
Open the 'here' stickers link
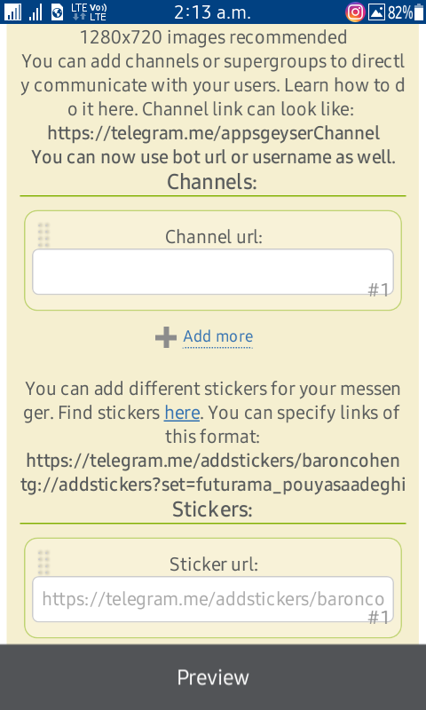pyautogui.click(x=182, y=413)
